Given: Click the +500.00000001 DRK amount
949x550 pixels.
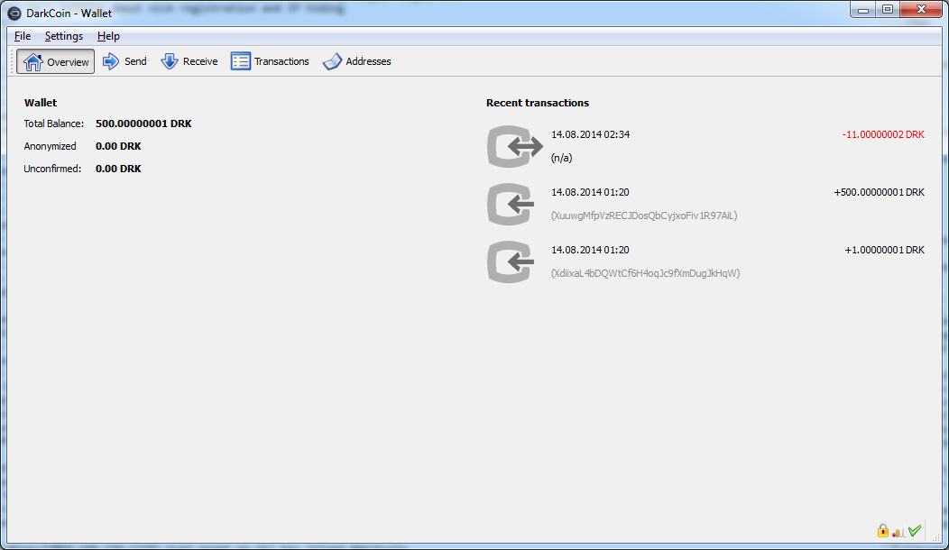Looking at the screenshot, I should coord(879,192).
